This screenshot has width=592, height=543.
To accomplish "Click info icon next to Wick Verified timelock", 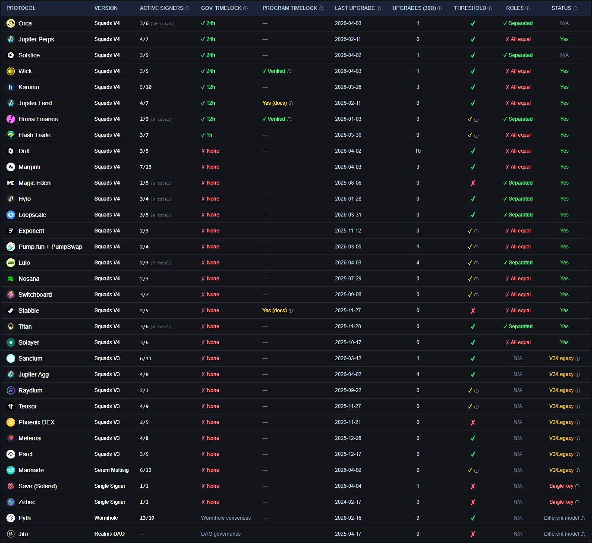I will pos(289,72).
